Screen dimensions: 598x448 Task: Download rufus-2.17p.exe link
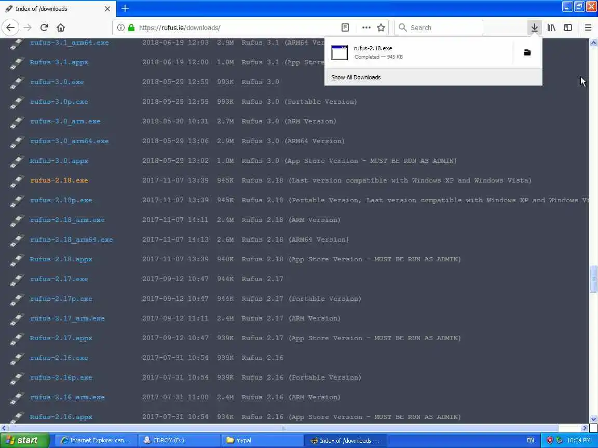pos(61,299)
